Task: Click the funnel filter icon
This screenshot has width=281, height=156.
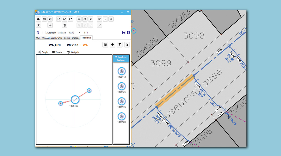Action: click(x=120, y=45)
